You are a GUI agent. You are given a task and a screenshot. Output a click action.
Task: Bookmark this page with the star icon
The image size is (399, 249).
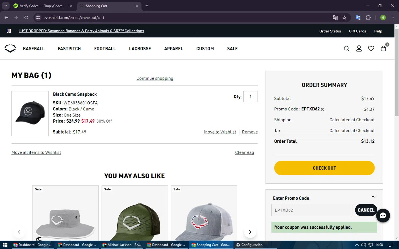click(x=344, y=18)
